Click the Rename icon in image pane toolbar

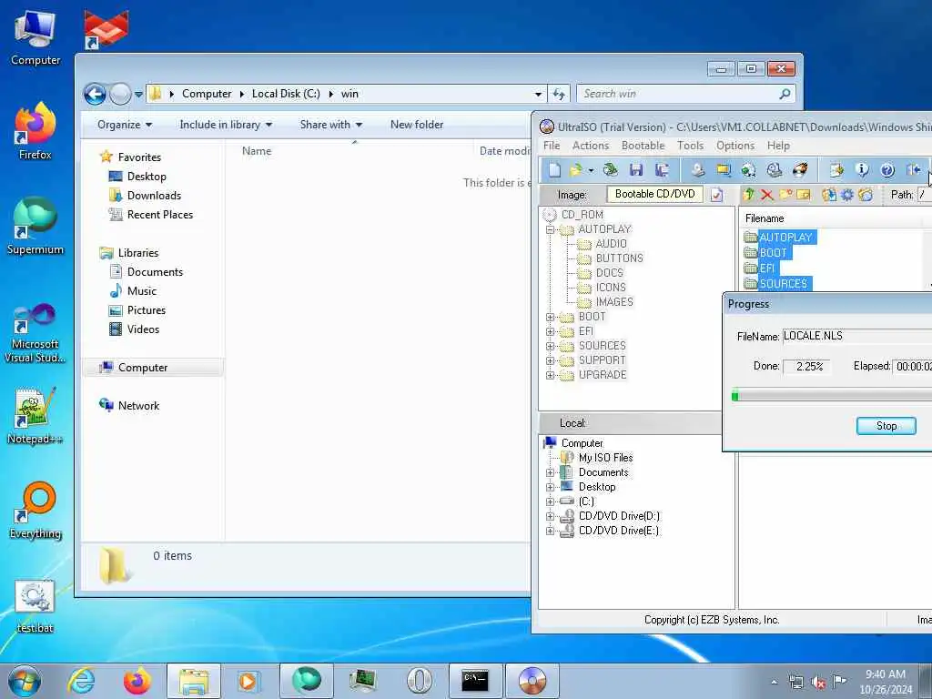click(804, 195)
